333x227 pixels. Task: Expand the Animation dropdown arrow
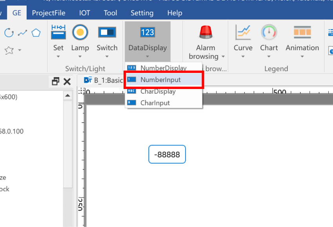click(302, 56)
